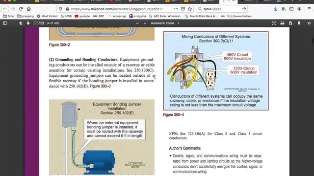The height and width of the screenshot is (176, 314).
Task: Open the AEE Solar Wholesale bookmark
Action: coord(165,16)
